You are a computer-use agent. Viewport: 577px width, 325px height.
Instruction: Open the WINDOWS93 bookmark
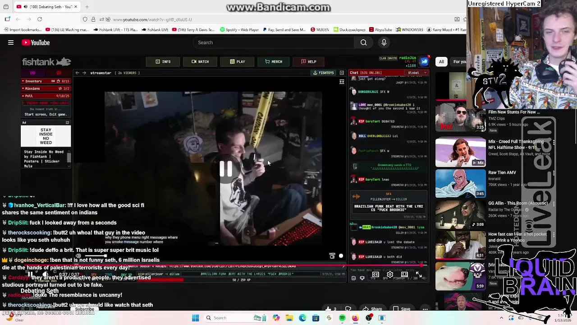409,30
